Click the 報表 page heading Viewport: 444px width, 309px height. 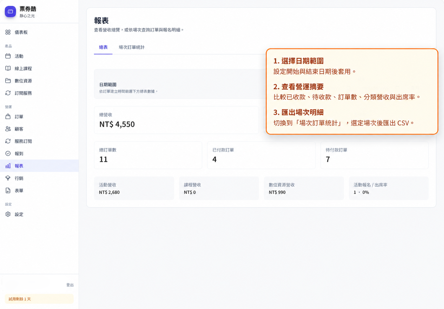point(101,21)
